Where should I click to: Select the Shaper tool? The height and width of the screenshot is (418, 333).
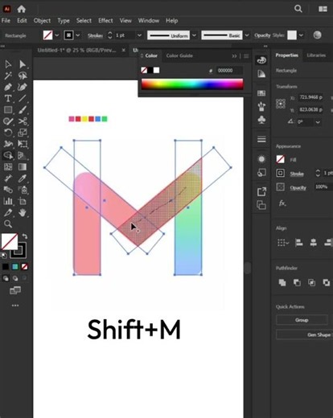(8, 121)
